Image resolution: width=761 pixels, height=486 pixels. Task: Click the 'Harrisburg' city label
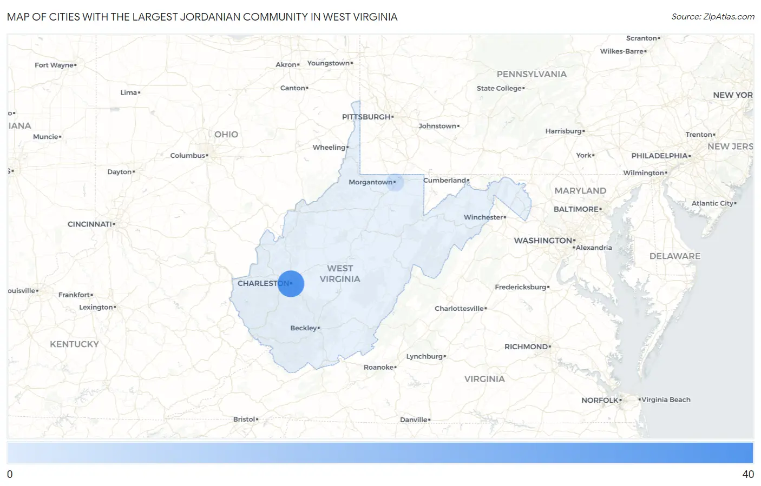[563, 131]
